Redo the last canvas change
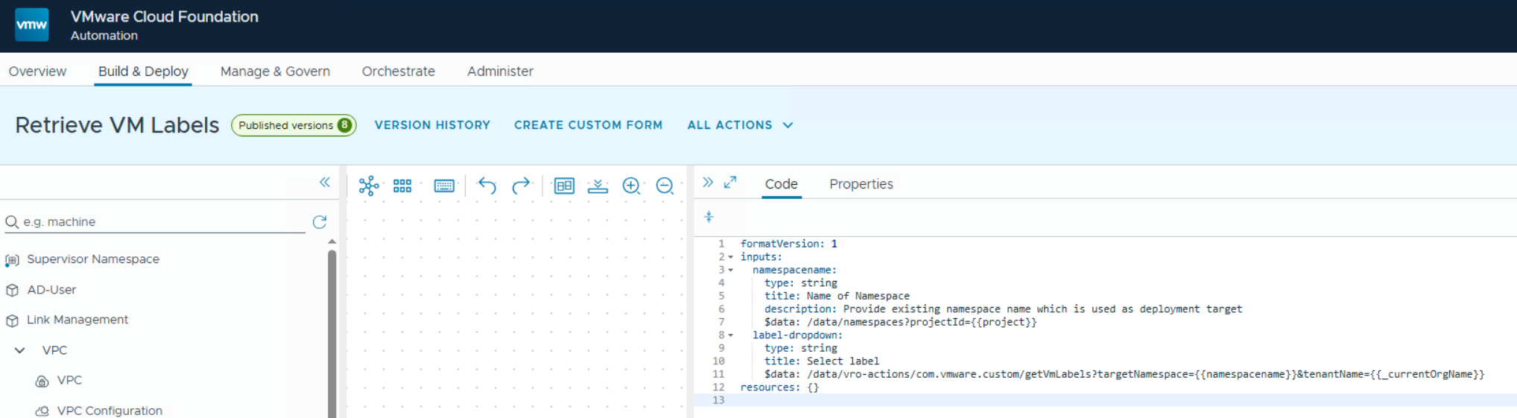This screenshot has width=1517, height=418. click(x=521, y=186)
